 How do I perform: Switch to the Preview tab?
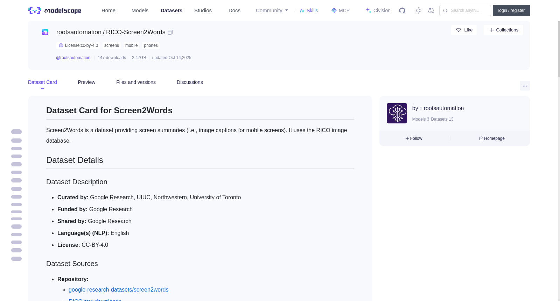point(86,82)
